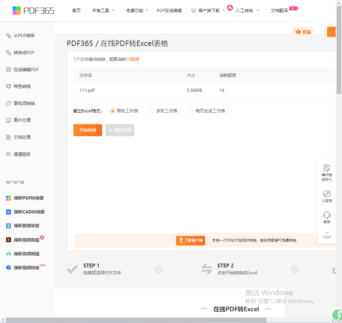Open the 福昕音频剪辑 link
The width and height of the screenshot is (342, 323).
pos(27,254)
